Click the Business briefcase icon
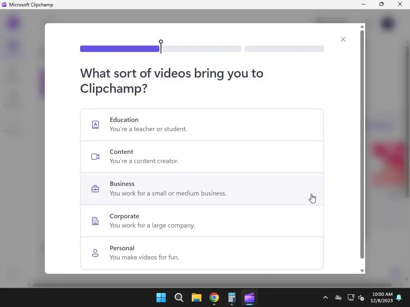 95,189
